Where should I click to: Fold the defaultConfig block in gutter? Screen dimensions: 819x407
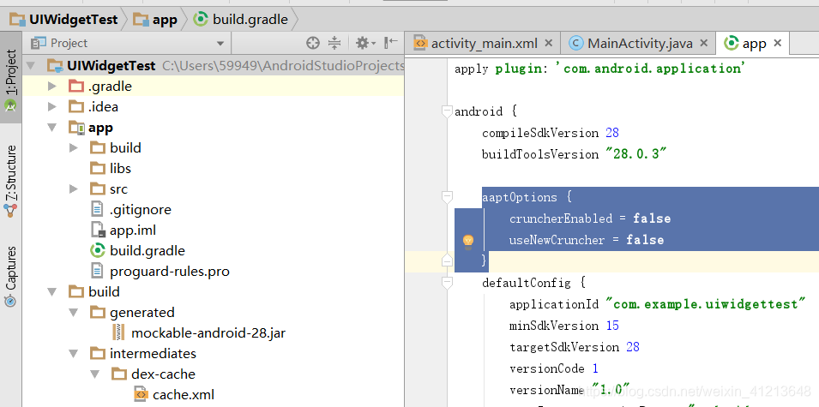click(447, 283)
